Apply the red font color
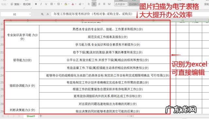 click(73, 4)
